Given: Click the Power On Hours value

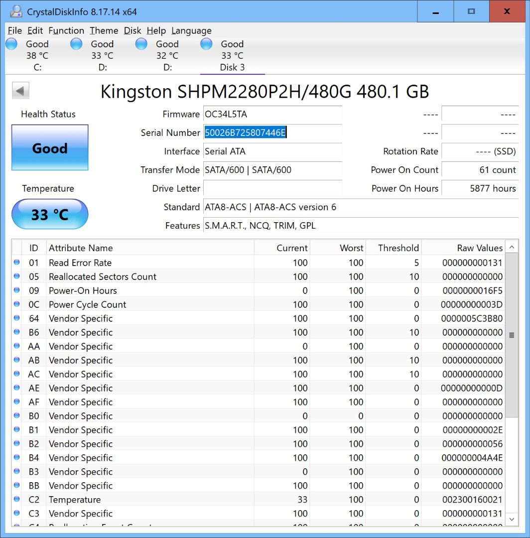Looking at the screenshot, I should pos(480,188).
